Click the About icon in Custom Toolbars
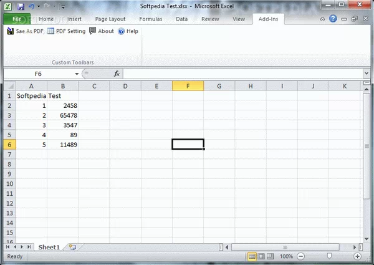Image resolution: width=374 pixels, height=265 pixels. [93, 31]
